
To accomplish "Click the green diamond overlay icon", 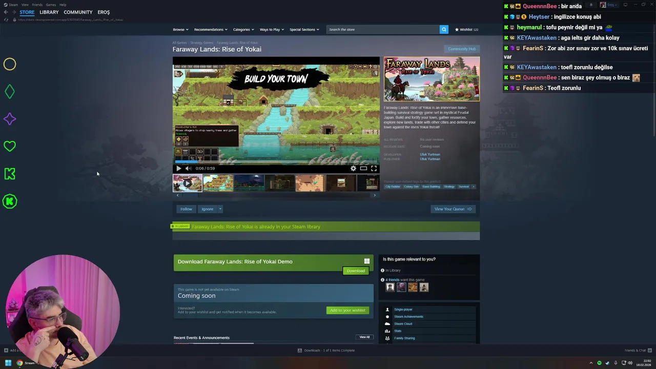I will 10,92.
